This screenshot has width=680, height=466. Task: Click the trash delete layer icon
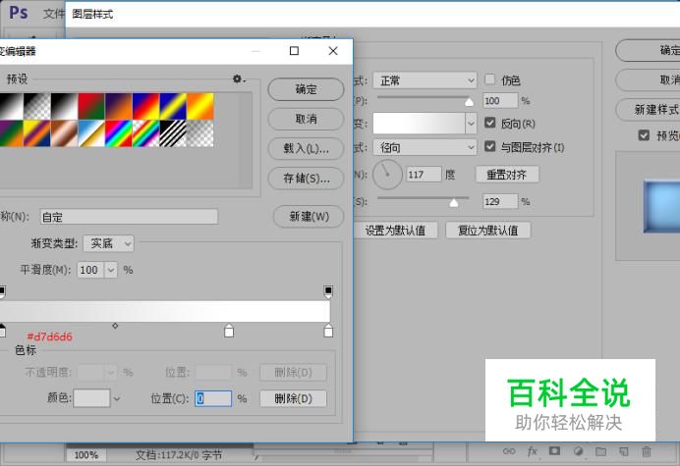click(646, 451)
